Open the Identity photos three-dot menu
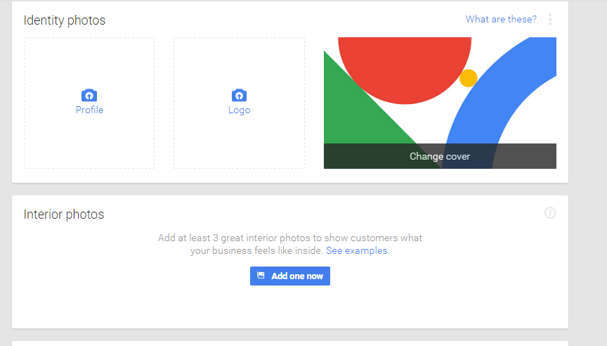 point(549,20)
